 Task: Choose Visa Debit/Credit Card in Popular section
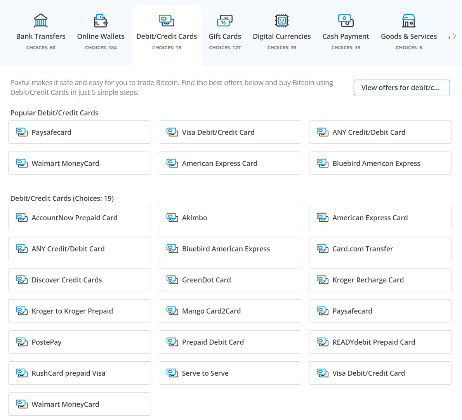coord(230,132)
